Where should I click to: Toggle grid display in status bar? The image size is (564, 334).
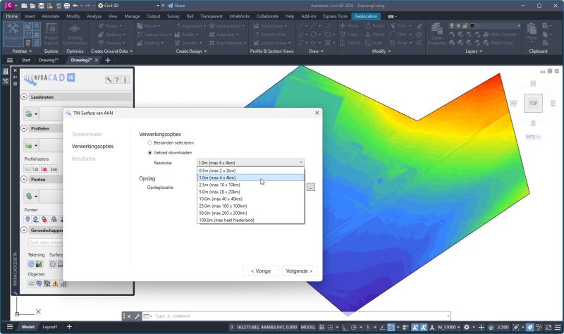(321, 327)
